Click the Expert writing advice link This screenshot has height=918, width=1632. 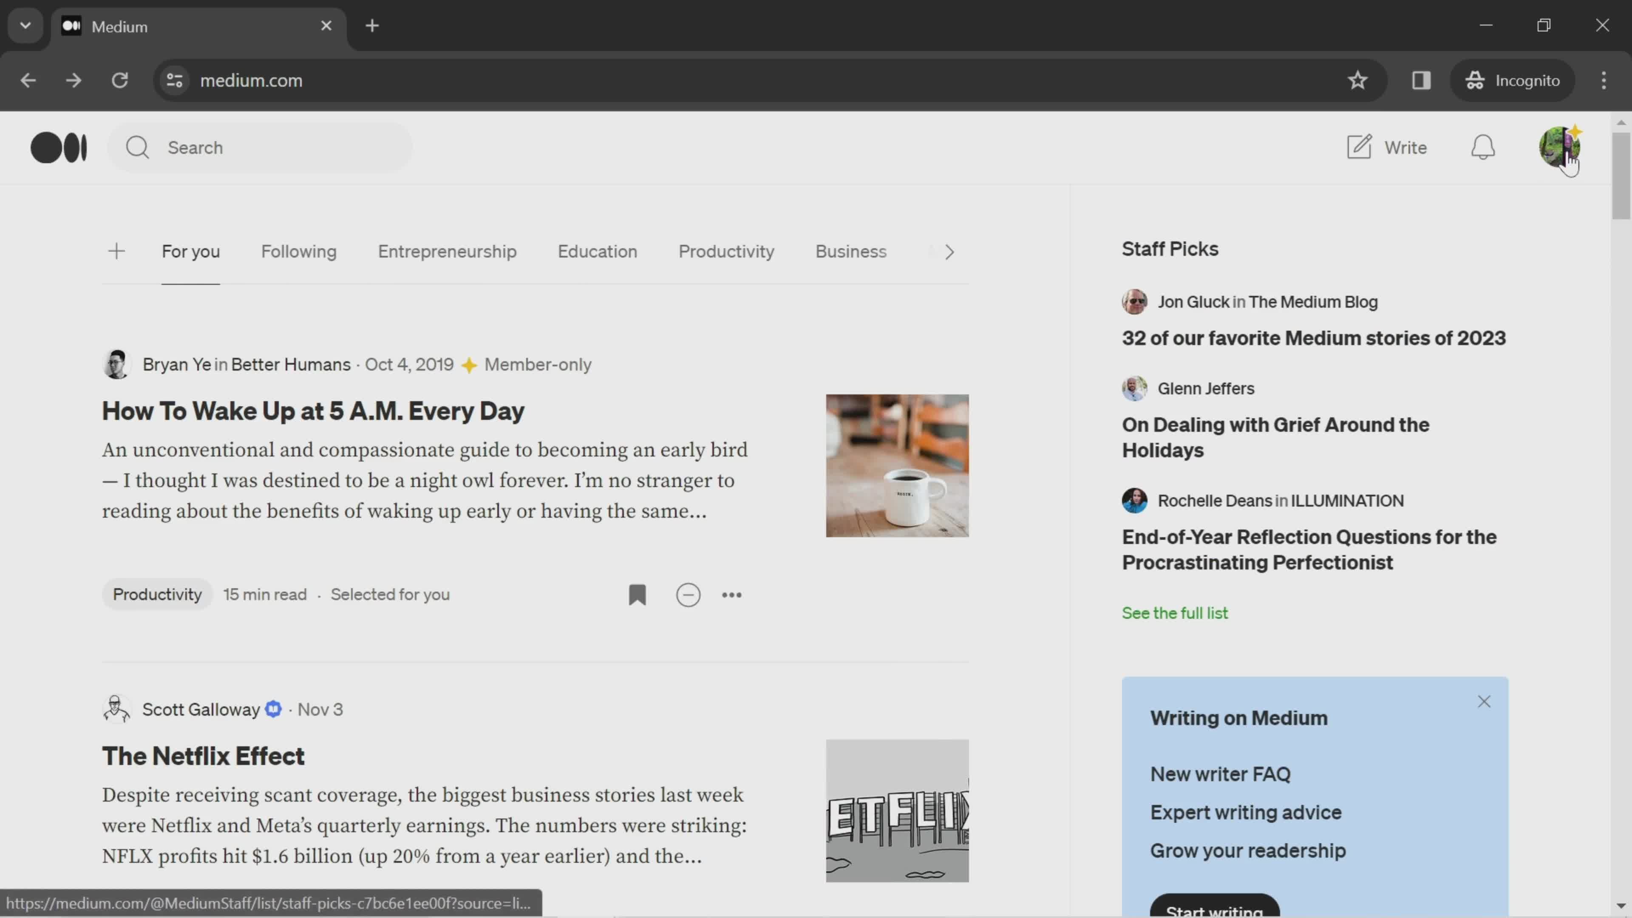pos(1246,812)
